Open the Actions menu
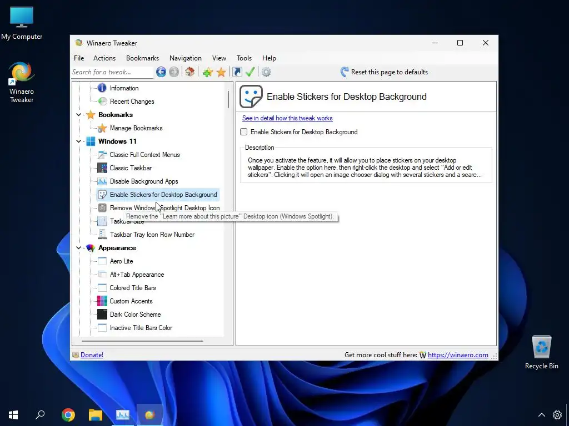This screenshot has width=569, height=426. (104, 58)
